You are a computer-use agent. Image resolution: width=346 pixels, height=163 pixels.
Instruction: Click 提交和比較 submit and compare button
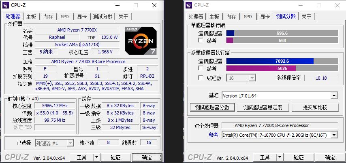pyautogui.click(x=315, y=107)
